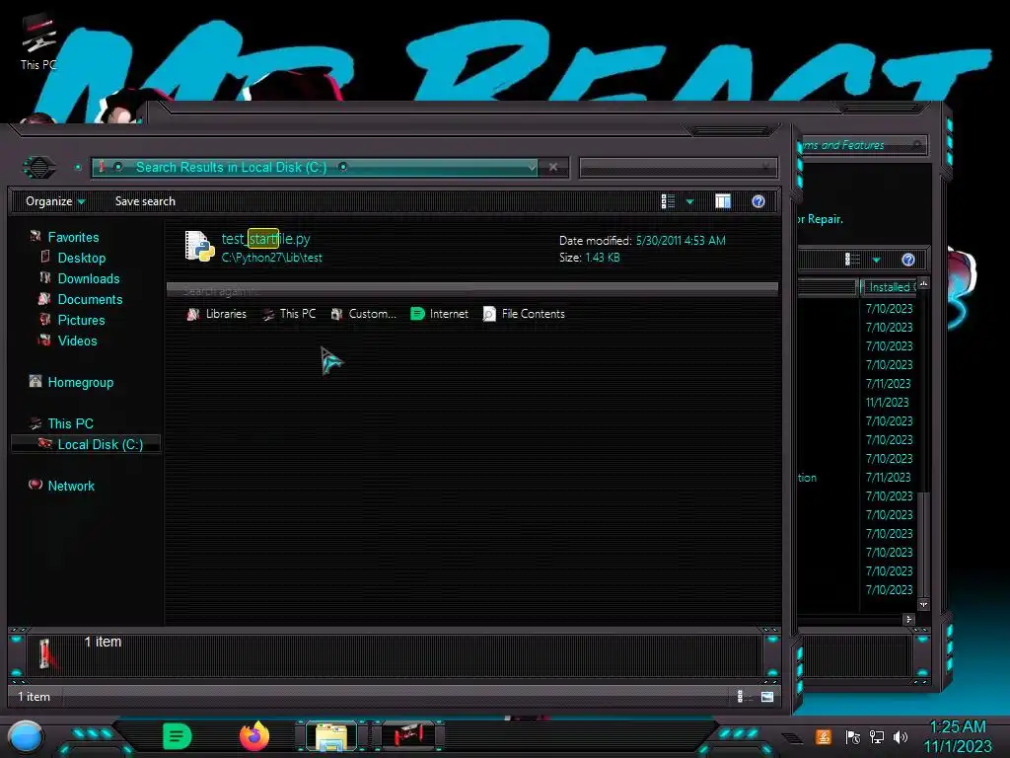
Task: Click the Favorites star icon
Action: [36, 237]
